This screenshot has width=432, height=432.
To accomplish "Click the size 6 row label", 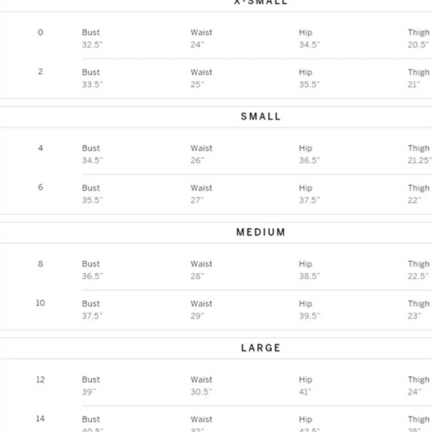I will click(x=40, y=187).
